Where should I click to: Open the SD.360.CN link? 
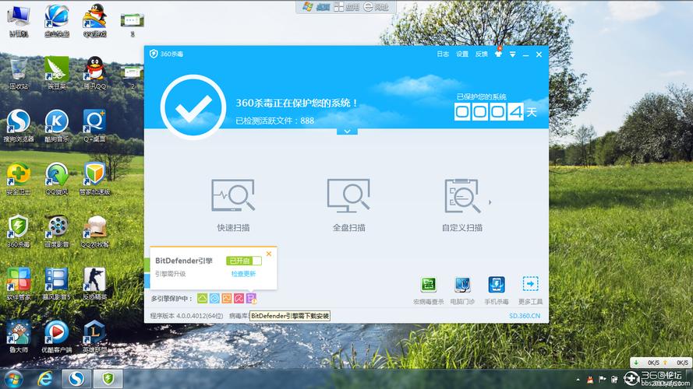(x=525, y=316)
